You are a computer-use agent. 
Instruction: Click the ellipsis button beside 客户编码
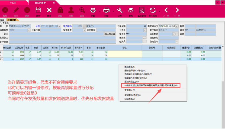pos(84,26)
